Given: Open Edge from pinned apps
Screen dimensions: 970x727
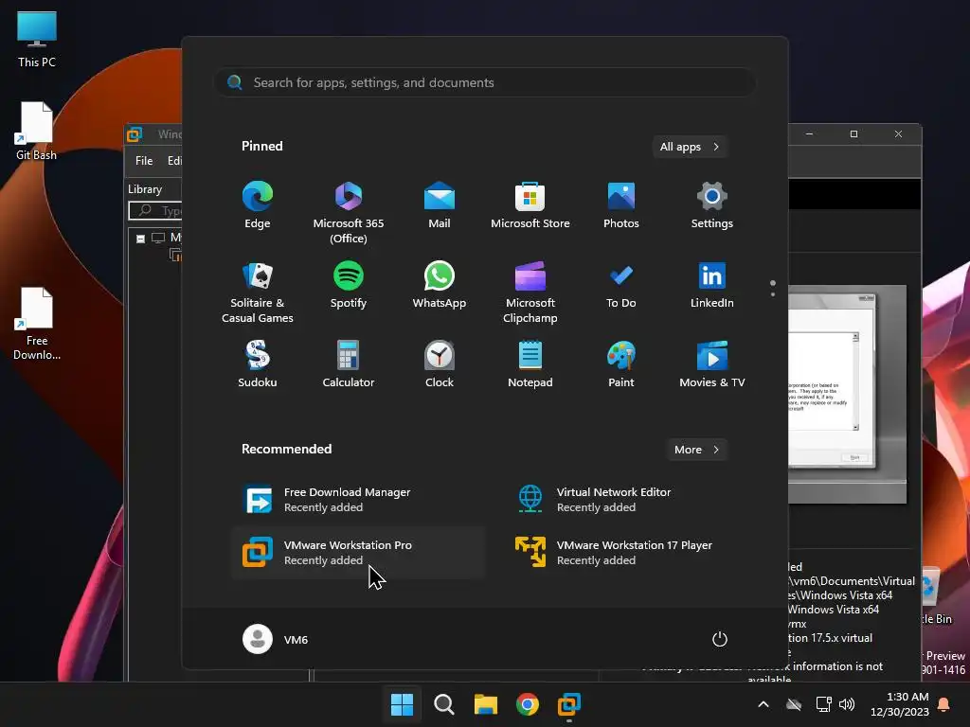Looking at the screenshot, I should click(258, 205).
